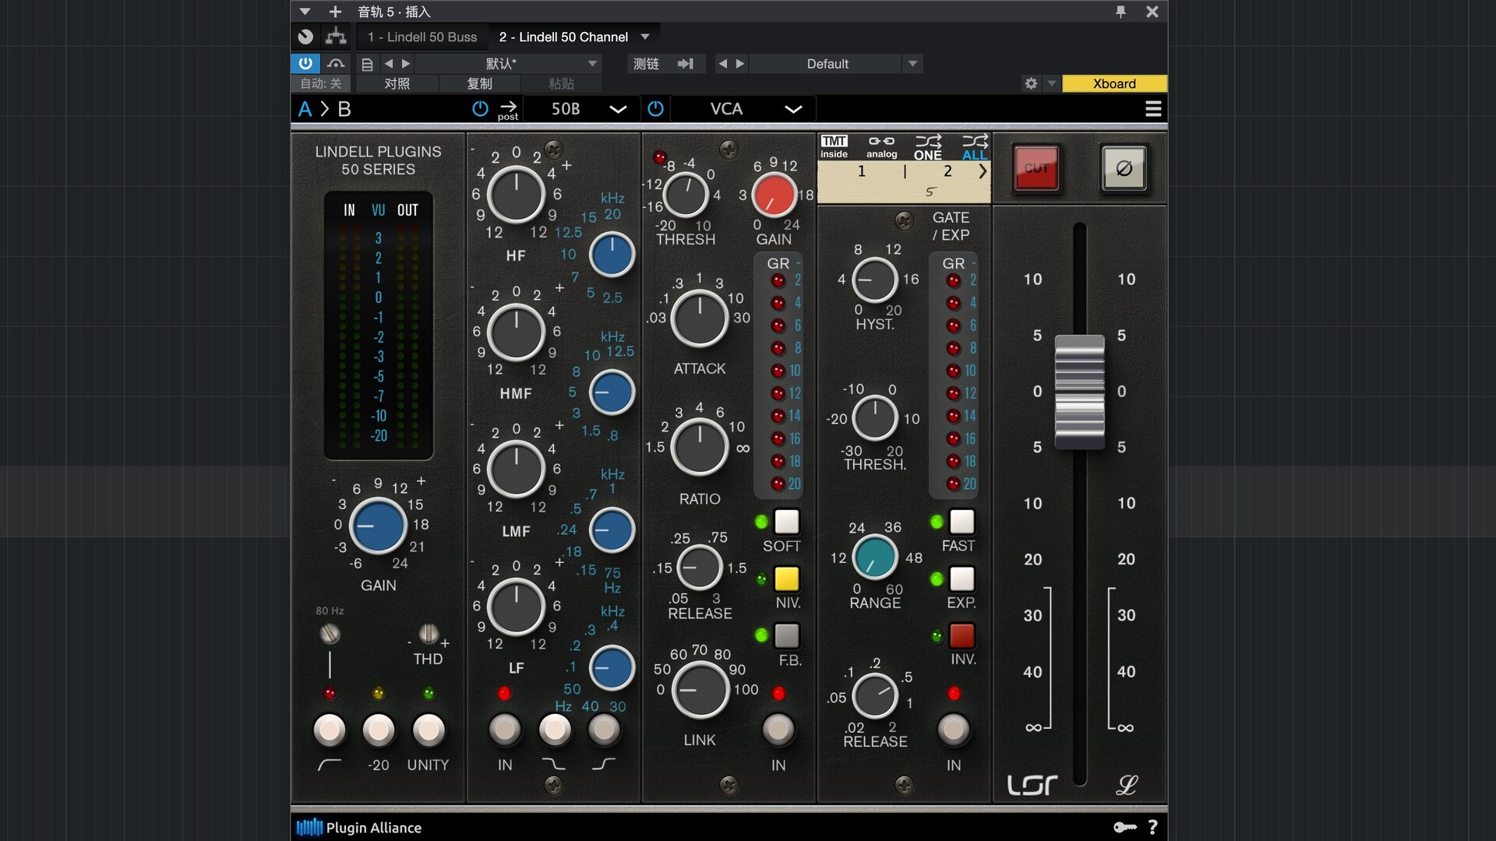Click the compressor LINK knob

click(700, 690)
